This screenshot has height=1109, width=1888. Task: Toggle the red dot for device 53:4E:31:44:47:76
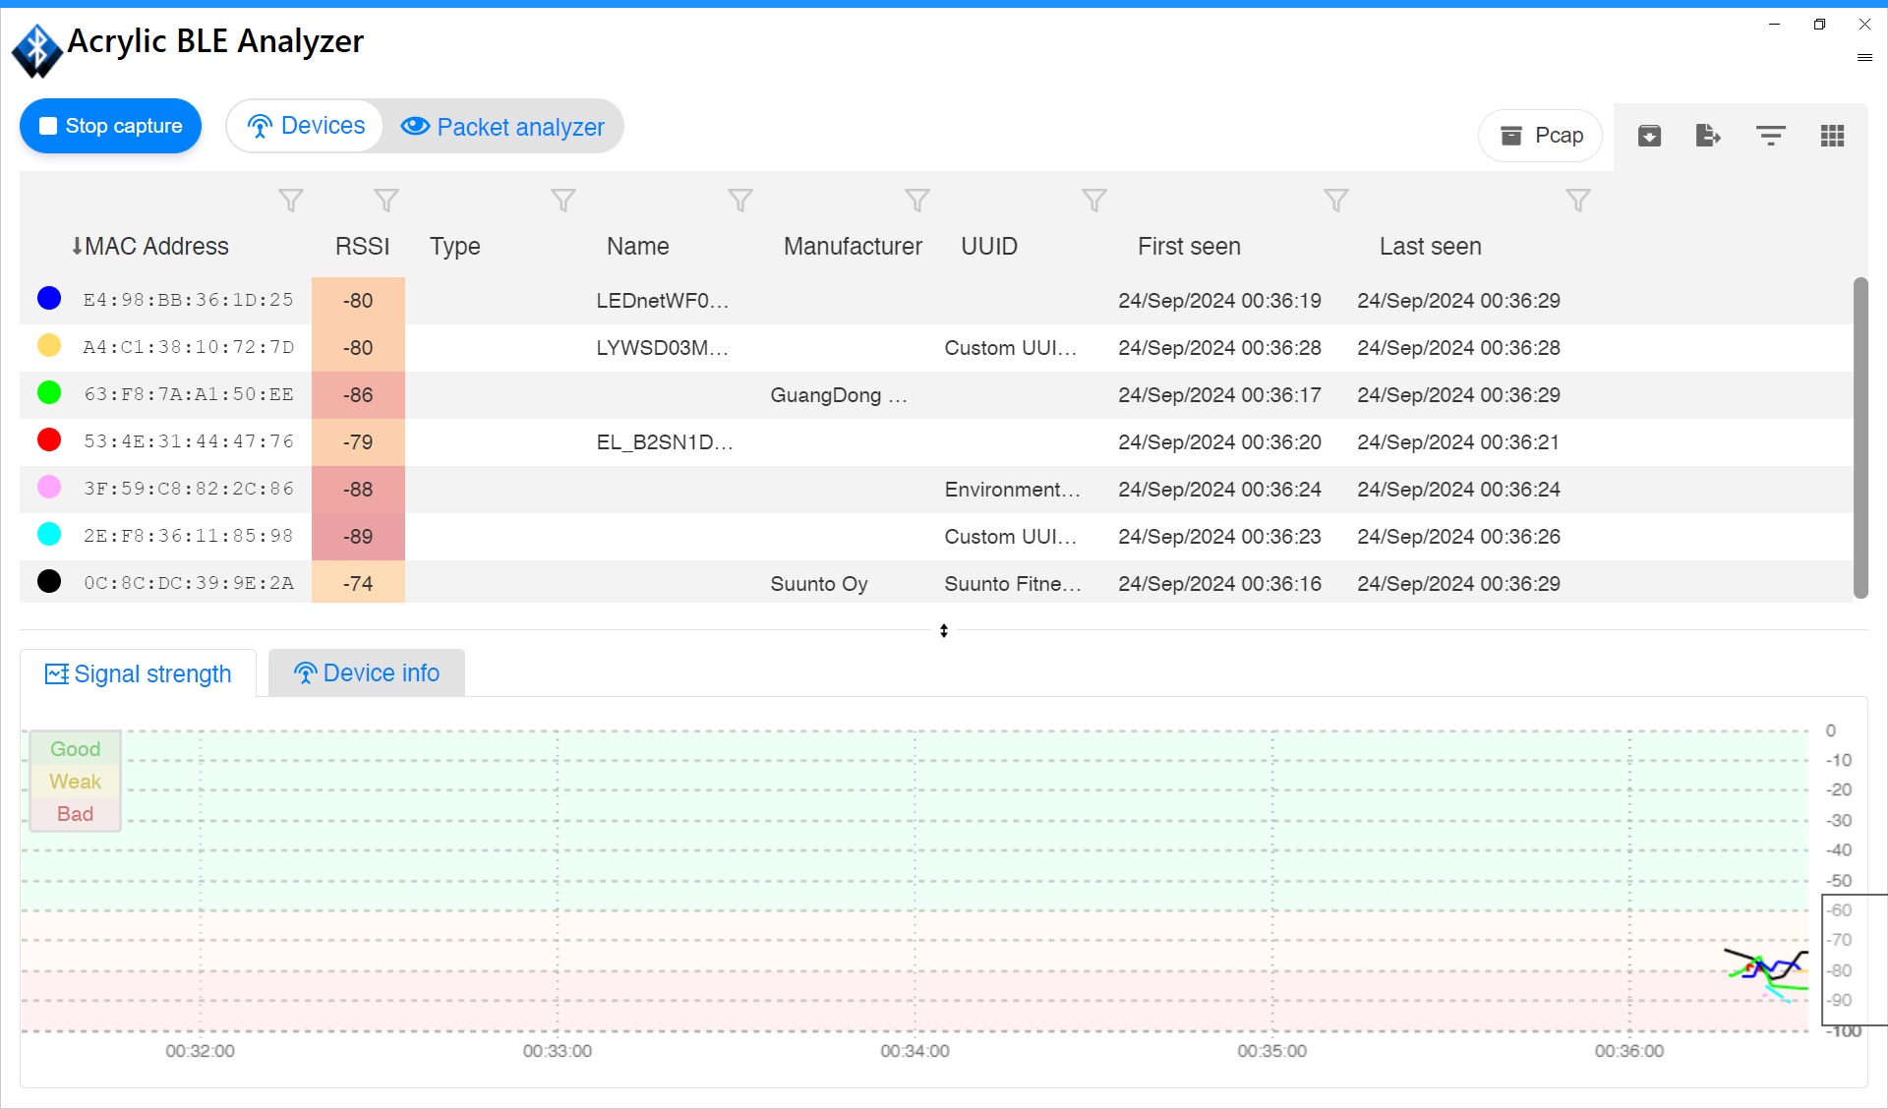pyautogui.click(x=49, y=440)
